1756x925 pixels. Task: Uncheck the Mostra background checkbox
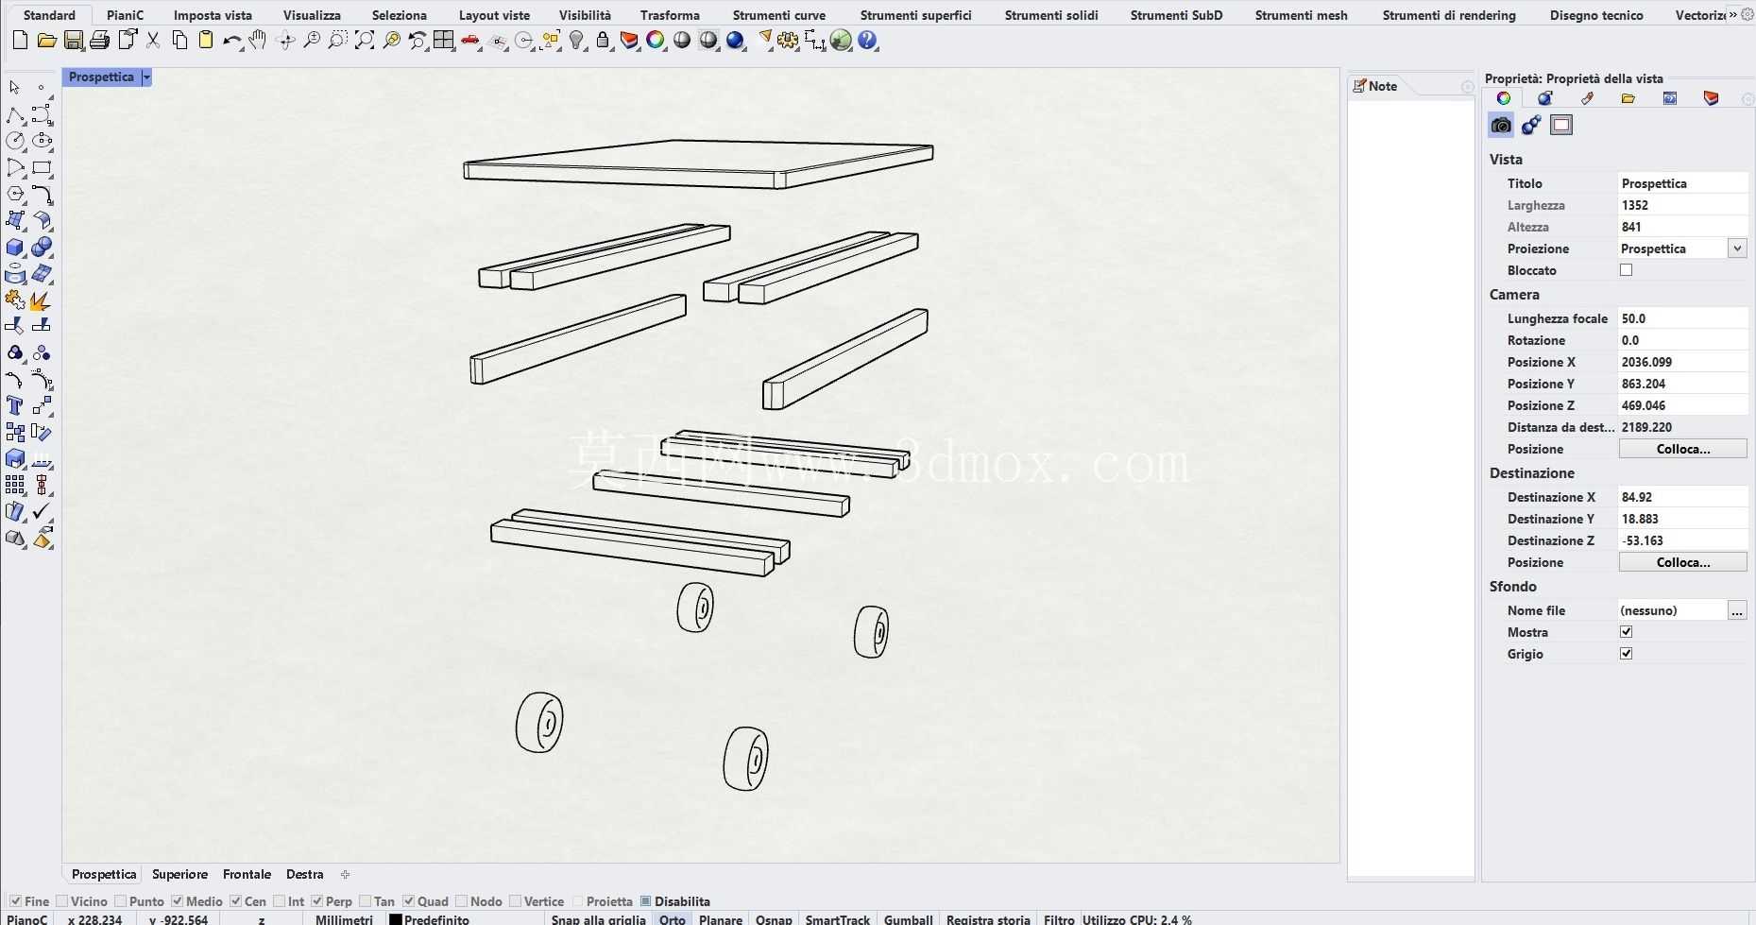[x=1627, y=632]
